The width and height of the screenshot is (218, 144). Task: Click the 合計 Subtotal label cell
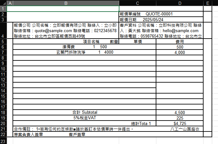[x=84, y=113]
